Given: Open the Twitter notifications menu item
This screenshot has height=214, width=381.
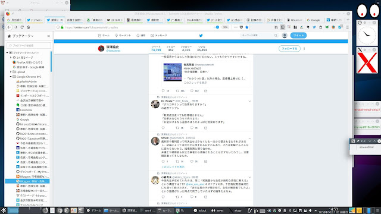Looking at the screenshot, I should coord(141,36).
